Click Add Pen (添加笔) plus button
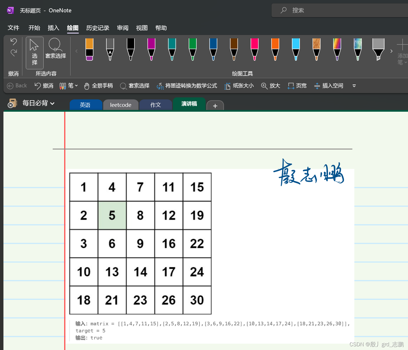Screen dimensions: 408x350 [x=402, y=52]
